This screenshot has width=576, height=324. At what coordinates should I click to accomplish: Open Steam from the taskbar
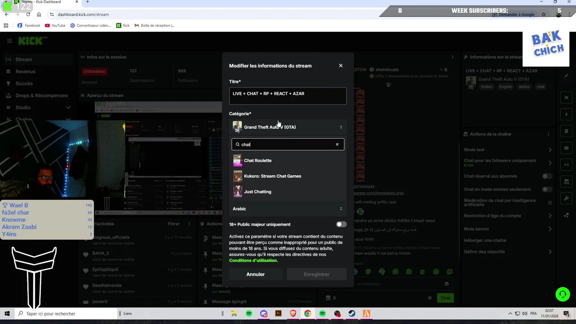pyautogui.click(x=352, y=314)
